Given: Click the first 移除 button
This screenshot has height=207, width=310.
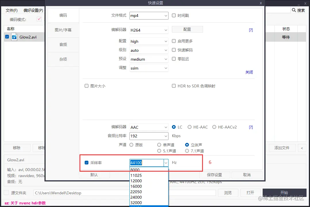Looking at the screenshot, I should click(17, 148).
